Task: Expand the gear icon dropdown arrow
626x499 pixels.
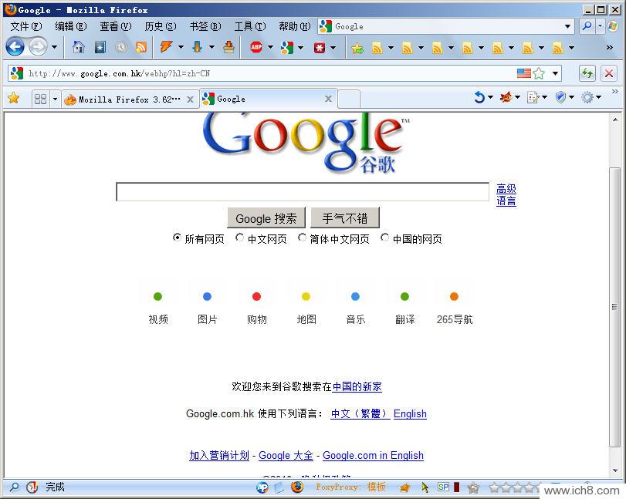Action: point(598,97)
